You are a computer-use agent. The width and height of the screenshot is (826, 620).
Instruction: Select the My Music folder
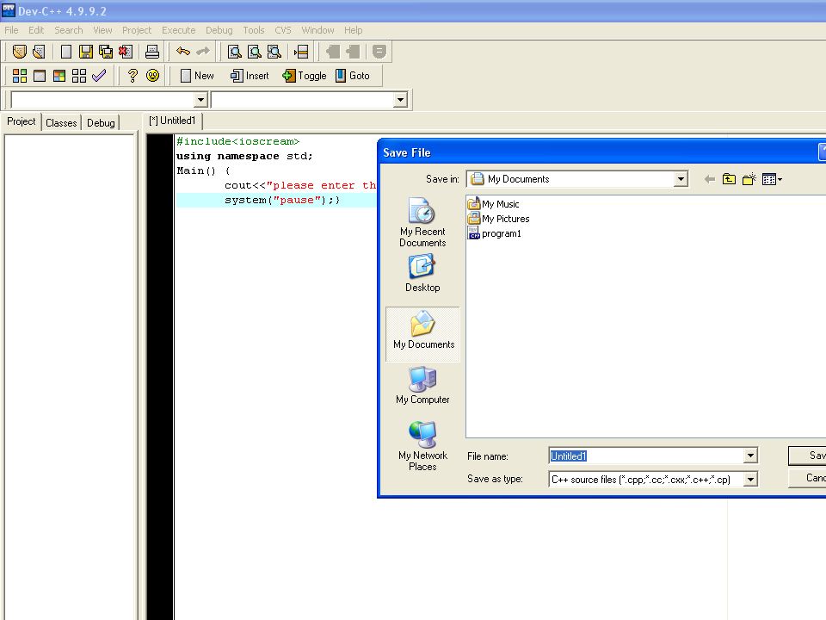(494, 203)
